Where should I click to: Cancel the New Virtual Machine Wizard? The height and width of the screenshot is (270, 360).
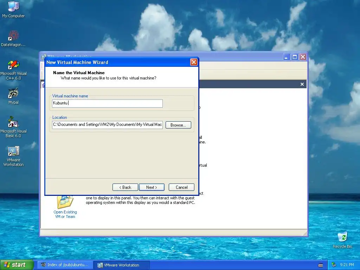pos(181,187)
